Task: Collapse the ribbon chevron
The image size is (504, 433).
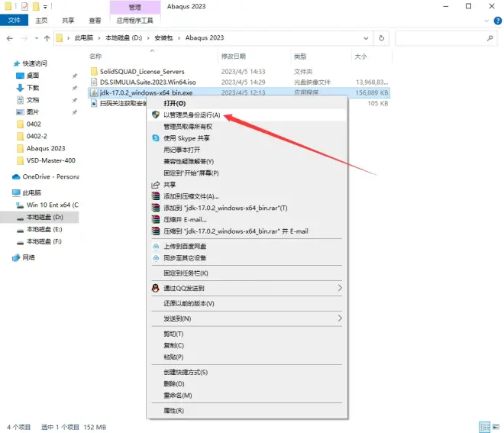Action: pos(486,21)
